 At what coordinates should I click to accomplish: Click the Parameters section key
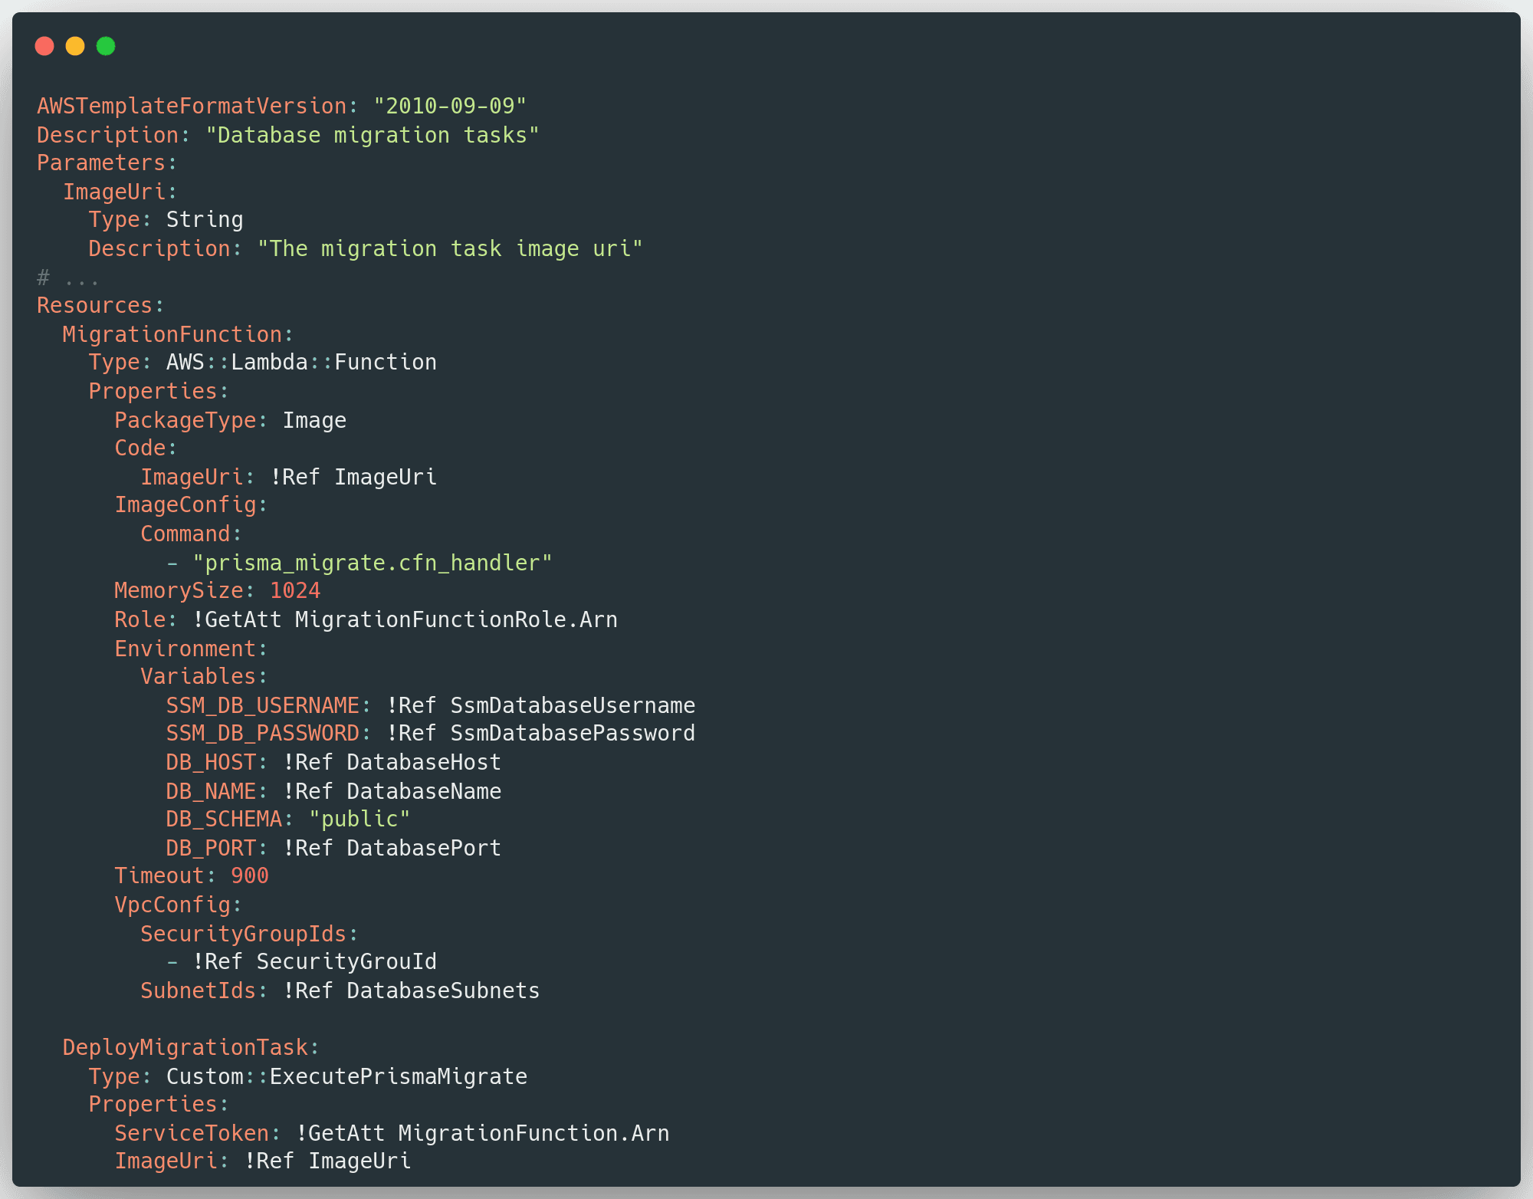102,163
